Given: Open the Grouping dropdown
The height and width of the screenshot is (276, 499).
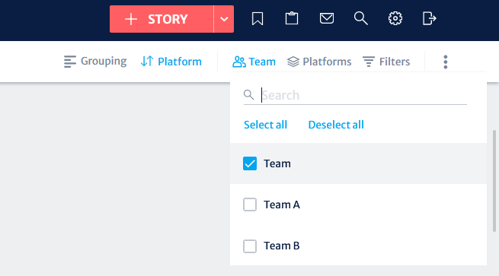Looking at the screenshot, I should (94, 62).
